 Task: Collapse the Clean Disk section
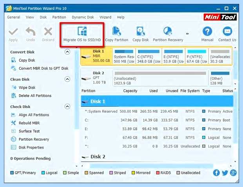click(x=67, y=79)
